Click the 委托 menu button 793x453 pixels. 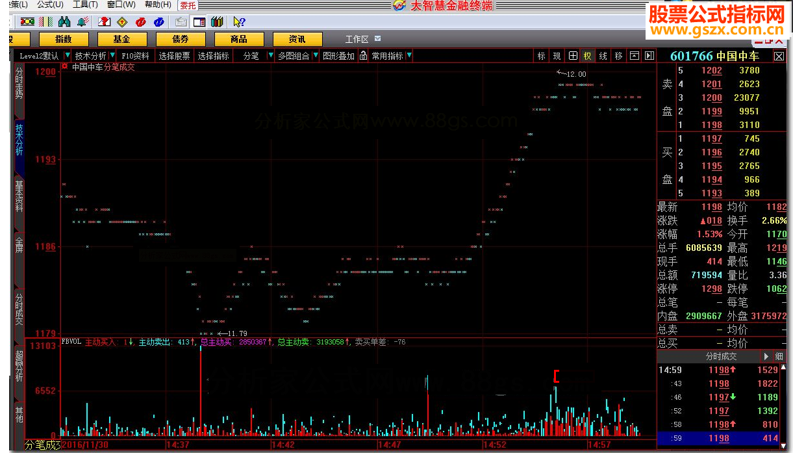188,5
